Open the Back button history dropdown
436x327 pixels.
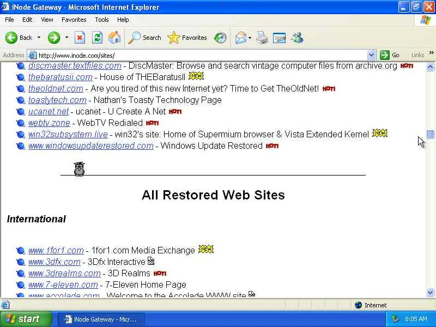pyautogui.click(x=39, y=38)
